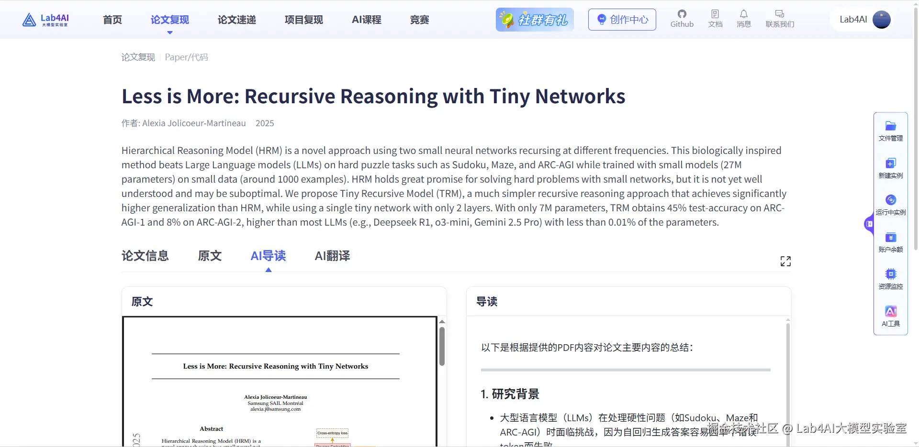Open 项目复现 navigation item
The width and height of the screenshot is (919, 447).
click(304, 20)
